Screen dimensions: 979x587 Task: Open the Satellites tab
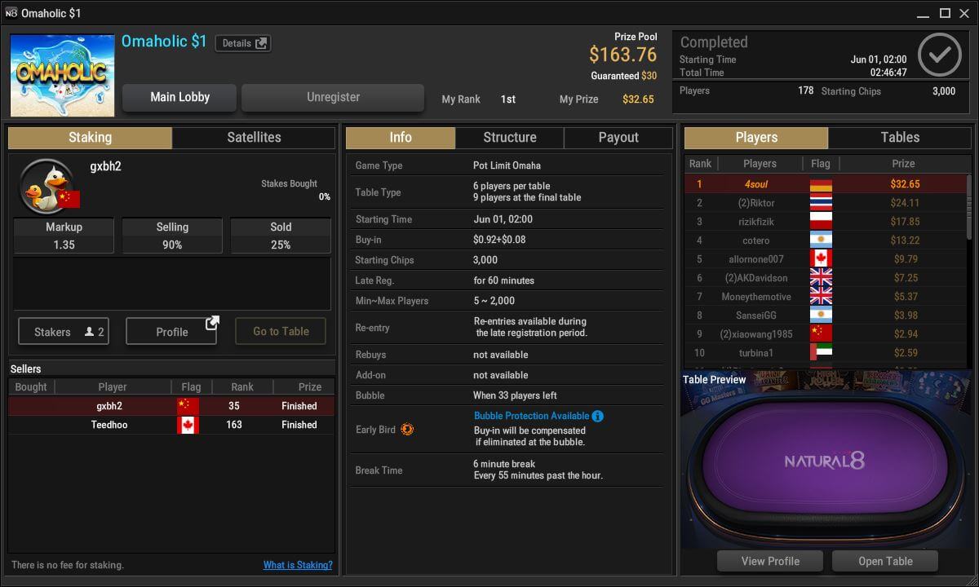pos(254,138)
